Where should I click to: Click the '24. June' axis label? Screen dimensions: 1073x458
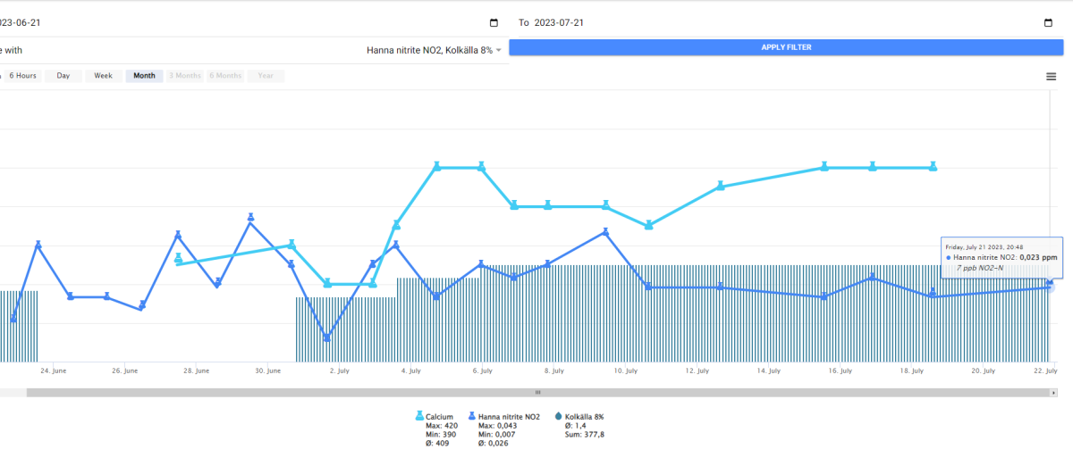(x=53, y=371)
